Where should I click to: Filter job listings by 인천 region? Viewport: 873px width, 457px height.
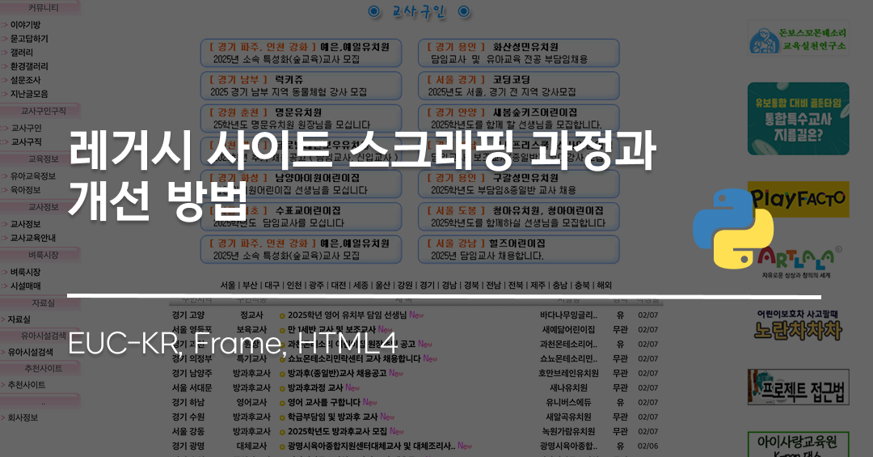[x=294, y=286]
